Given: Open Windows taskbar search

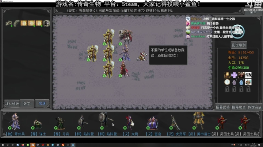Looking at the screenshot, I should pos(8,145).
